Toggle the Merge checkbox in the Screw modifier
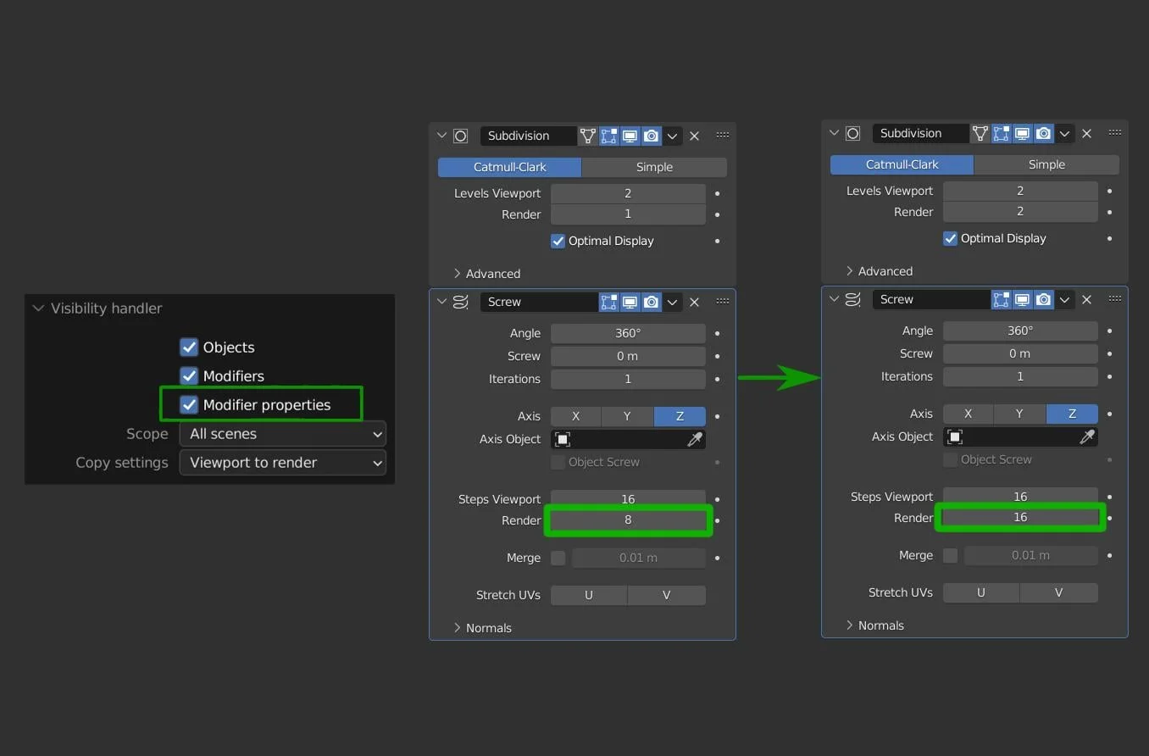 pyautogui.click(x=558, y=558)
